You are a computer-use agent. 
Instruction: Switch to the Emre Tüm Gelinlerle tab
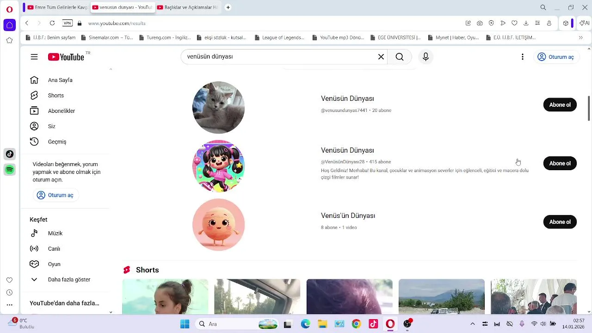click(57, 7)
